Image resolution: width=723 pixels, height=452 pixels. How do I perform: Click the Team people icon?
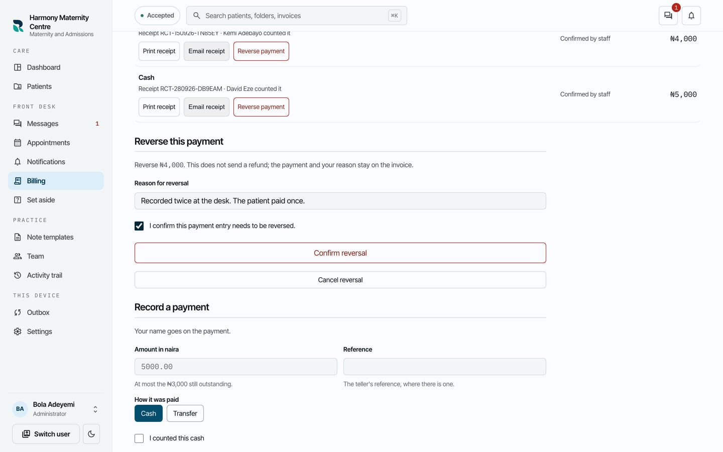18,256
